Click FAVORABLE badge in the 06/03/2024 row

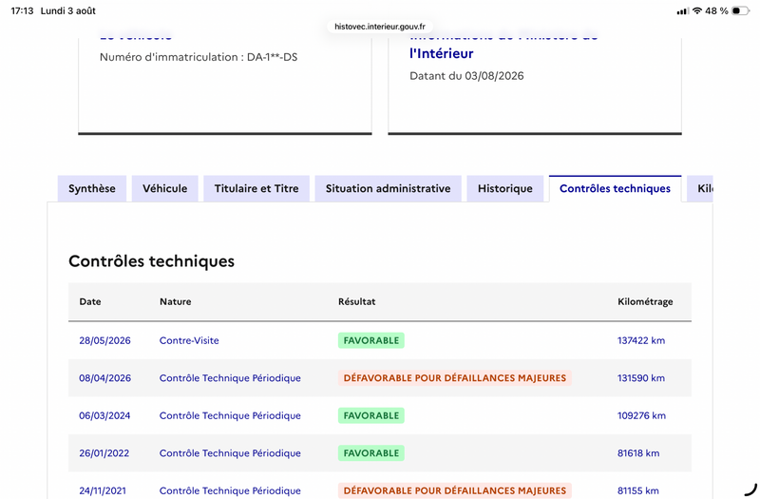click(x=371, y=415)
